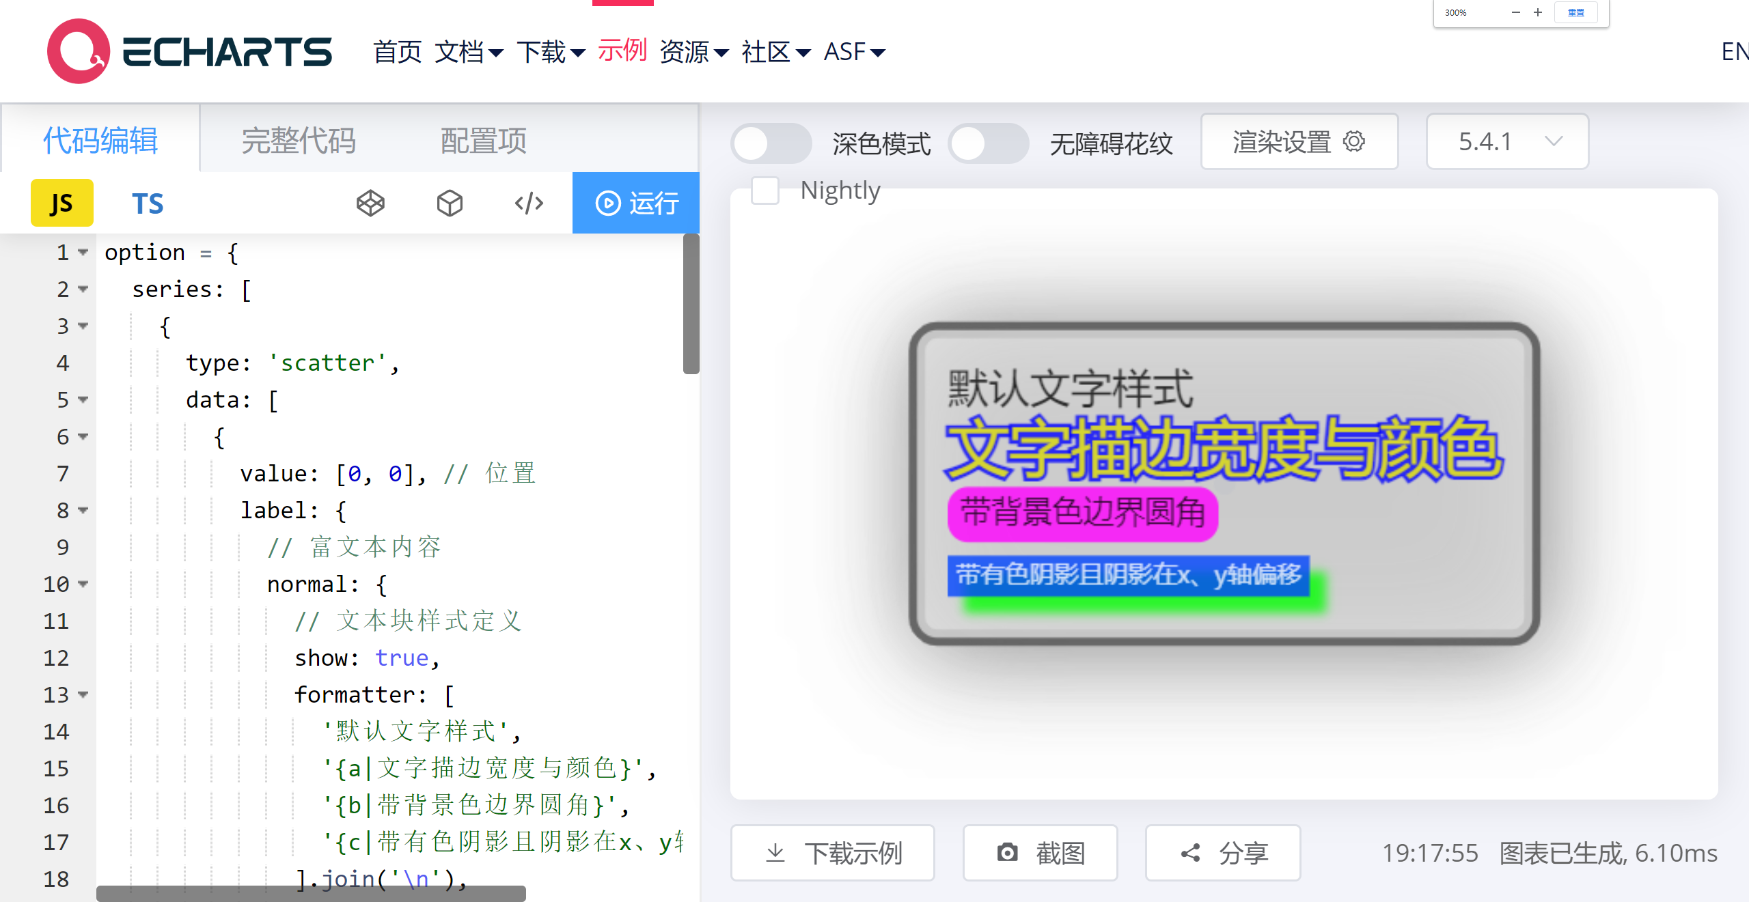Click code line 'series: ['
This screenshot has width=1749, height=902.
click(x=192, y=290)
